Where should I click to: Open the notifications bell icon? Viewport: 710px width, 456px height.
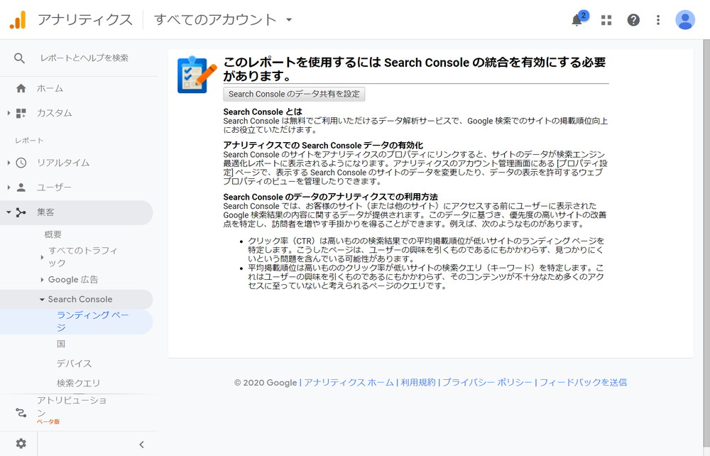(577, 20)
